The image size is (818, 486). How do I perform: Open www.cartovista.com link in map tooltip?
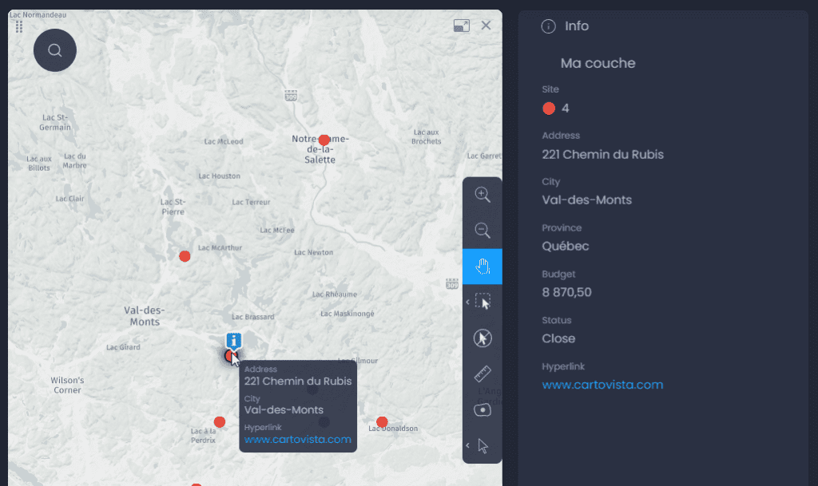(x=297, y=440)
